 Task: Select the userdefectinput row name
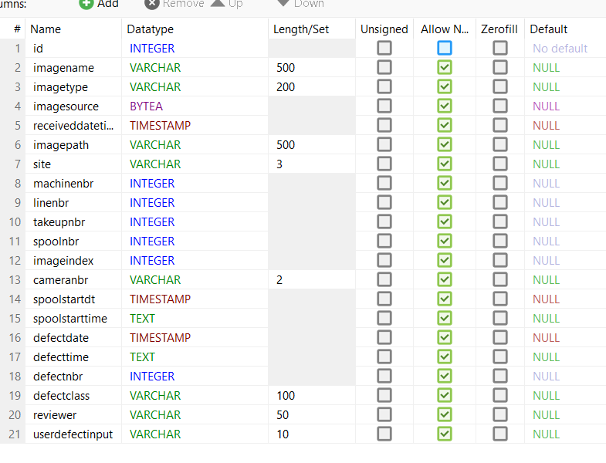(73, 434)
